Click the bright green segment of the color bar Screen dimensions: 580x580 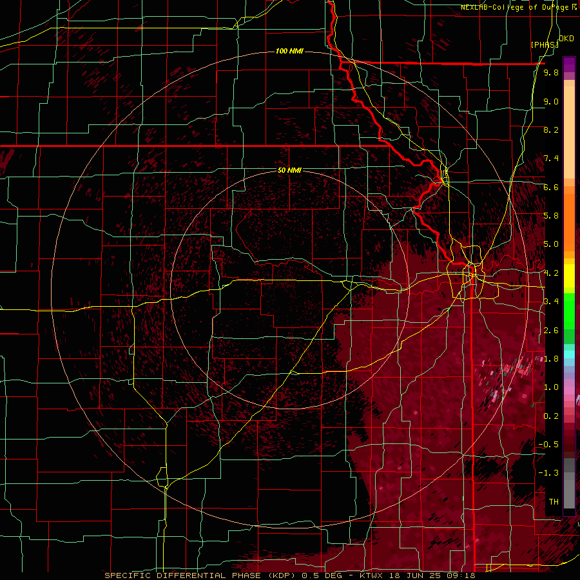click(569, 311)
